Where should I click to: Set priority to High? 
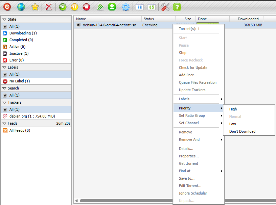(249, 109)
